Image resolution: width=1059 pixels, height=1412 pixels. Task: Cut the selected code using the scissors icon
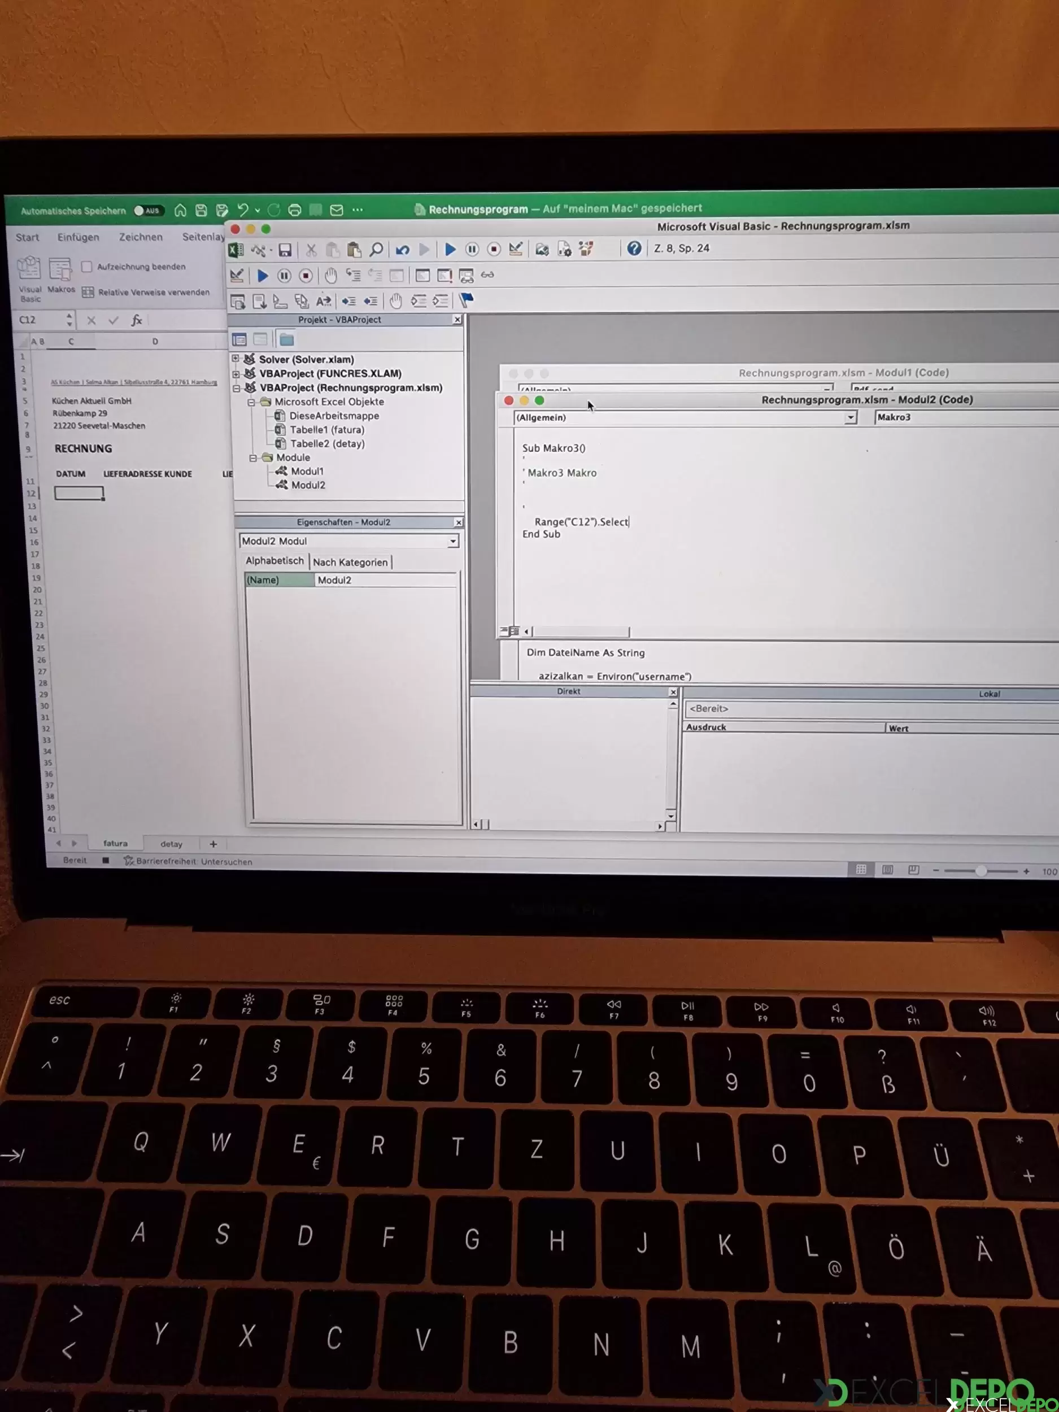tap(311, 250)
